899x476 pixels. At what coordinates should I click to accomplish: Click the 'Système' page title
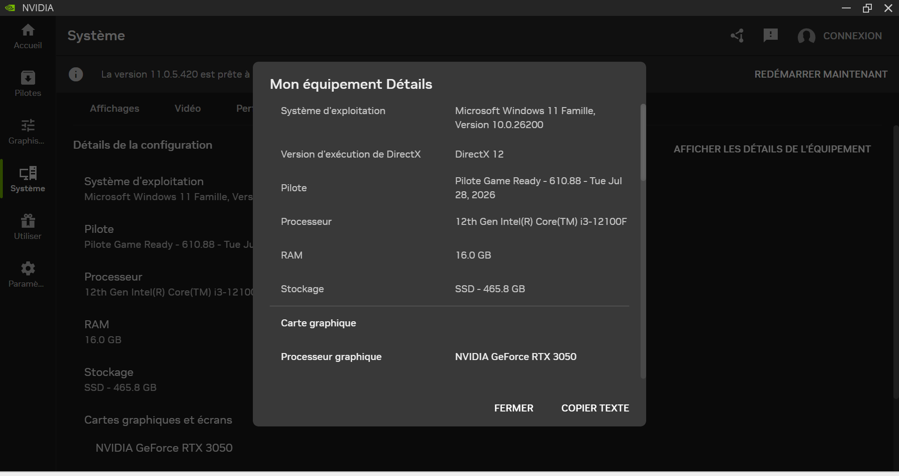[x=96, y=36]
